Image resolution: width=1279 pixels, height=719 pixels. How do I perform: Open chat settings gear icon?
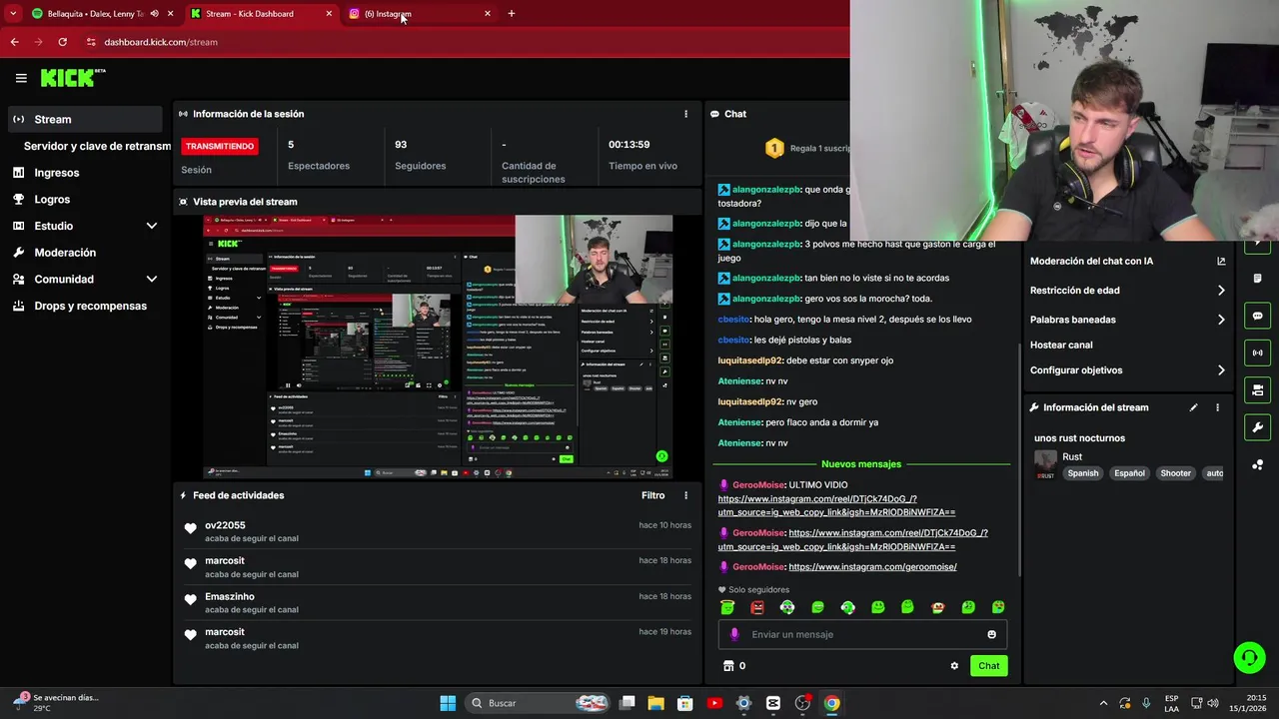click(954, 666)
